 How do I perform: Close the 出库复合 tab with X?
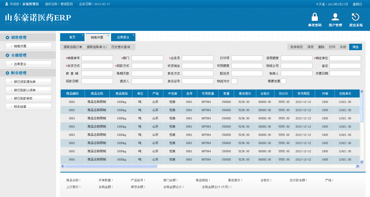[x=133, y=35]
